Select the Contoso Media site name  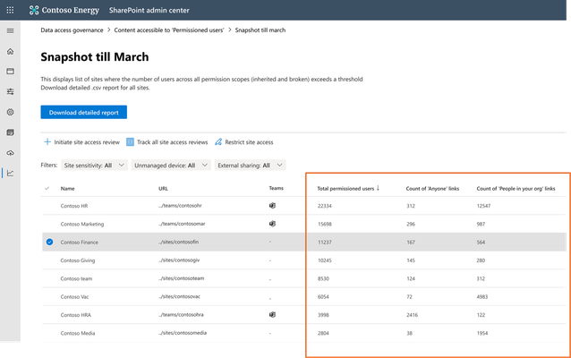(78, 333)
